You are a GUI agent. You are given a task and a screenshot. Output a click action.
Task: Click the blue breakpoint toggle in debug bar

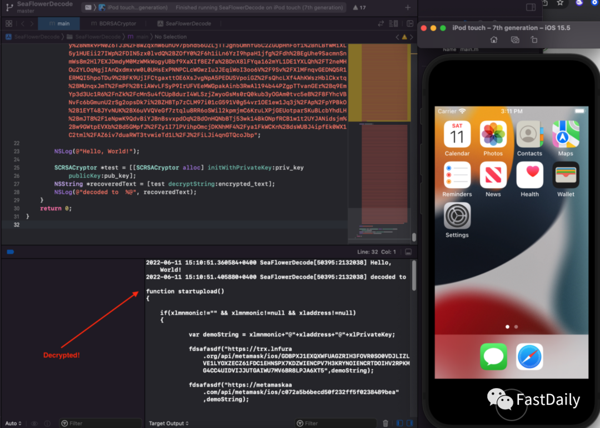coord(11,251)
